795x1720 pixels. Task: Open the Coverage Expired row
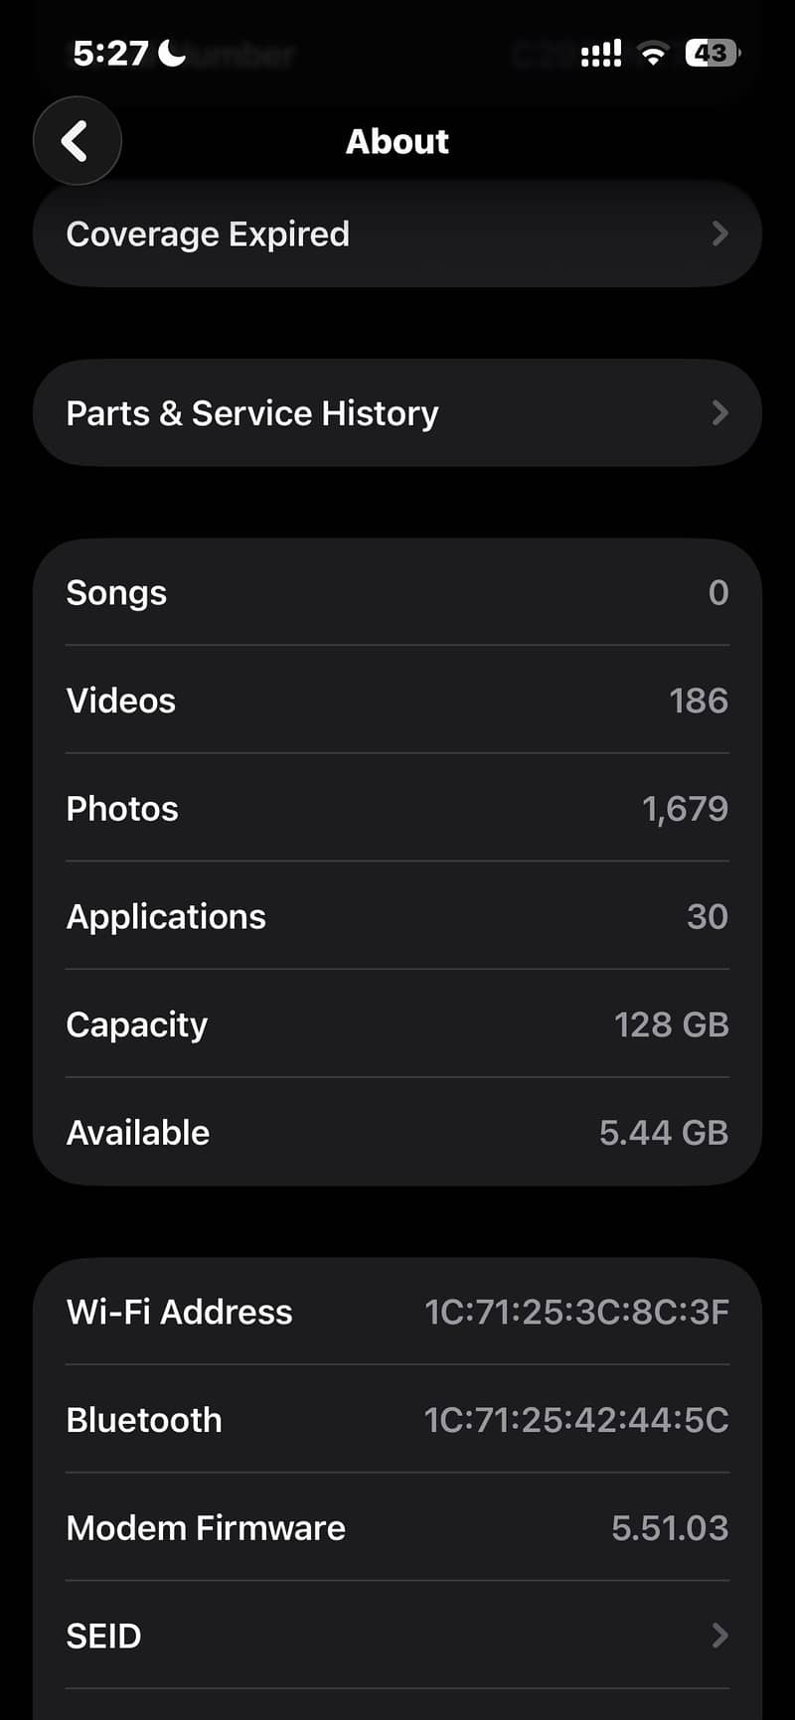[397, 234]
